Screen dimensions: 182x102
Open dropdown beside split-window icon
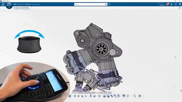(x=130, y=96)
